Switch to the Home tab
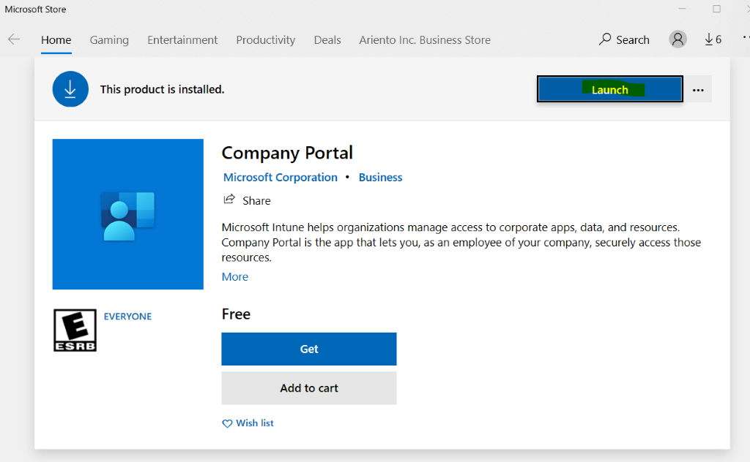Image resolution: width=750 pixels, height=462 pixels. (56, 40)
